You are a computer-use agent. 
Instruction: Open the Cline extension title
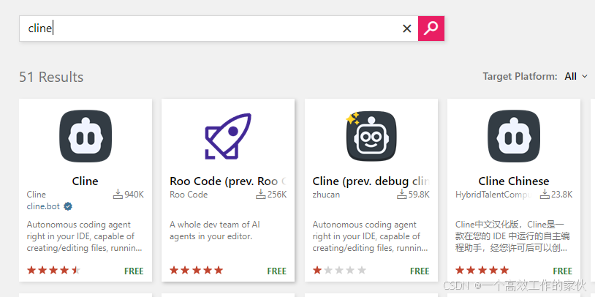pyautogui.click(x=86, y=181)
